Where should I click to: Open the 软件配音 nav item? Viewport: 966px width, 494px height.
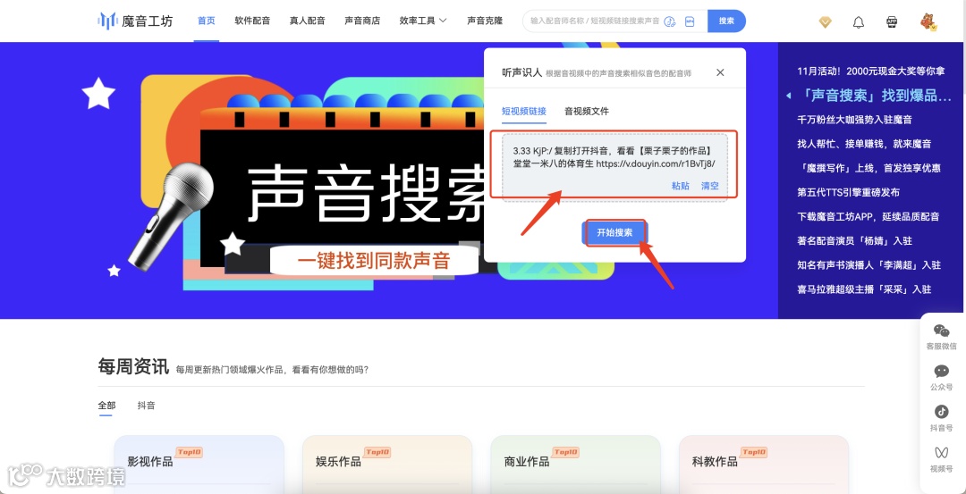point(252,21)
